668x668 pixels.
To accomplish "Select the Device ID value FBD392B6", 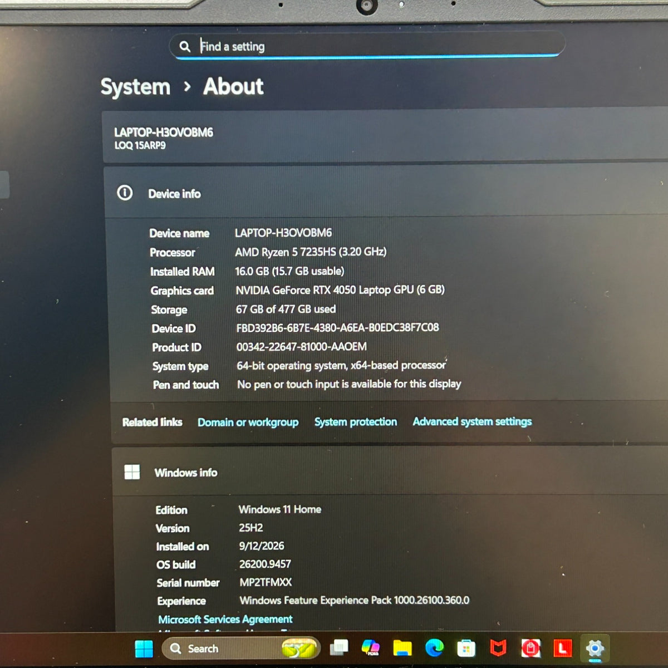I will coord(337,328).
